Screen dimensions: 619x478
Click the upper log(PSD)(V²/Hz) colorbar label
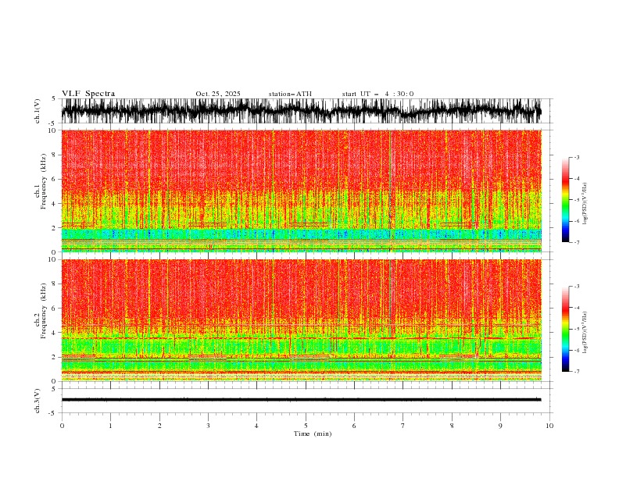(x=585, y=204)
